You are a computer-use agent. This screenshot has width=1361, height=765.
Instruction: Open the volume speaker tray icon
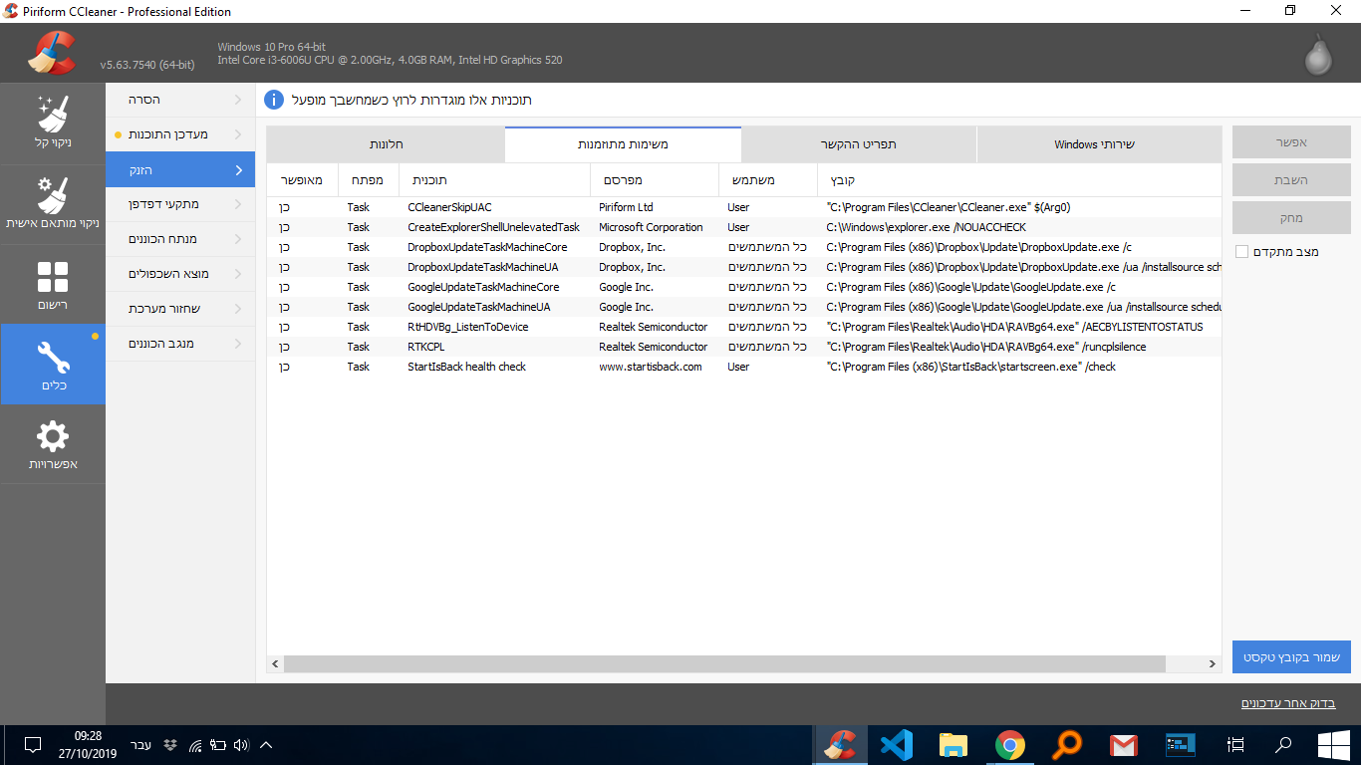coord(241,744)
